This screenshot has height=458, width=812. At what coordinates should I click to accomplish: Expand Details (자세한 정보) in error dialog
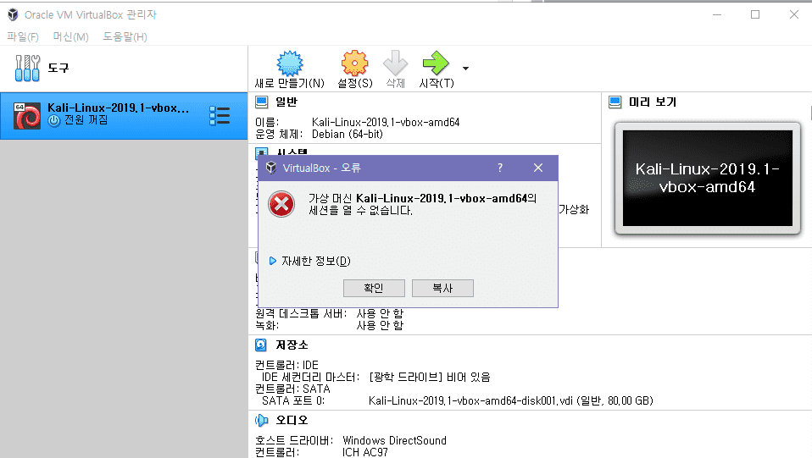(309, 261)
